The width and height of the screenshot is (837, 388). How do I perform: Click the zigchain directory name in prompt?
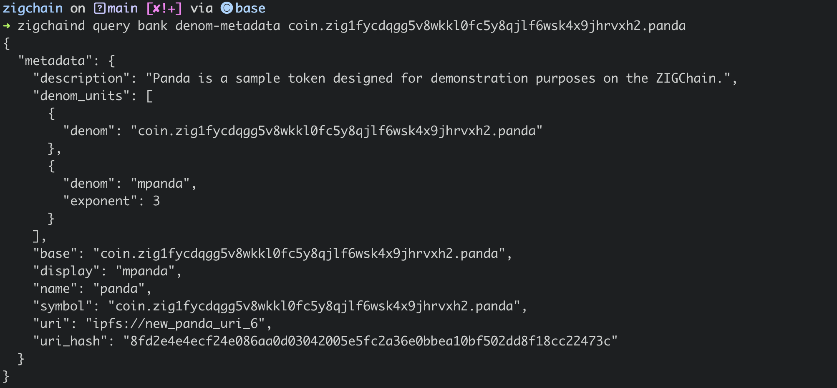33,9
